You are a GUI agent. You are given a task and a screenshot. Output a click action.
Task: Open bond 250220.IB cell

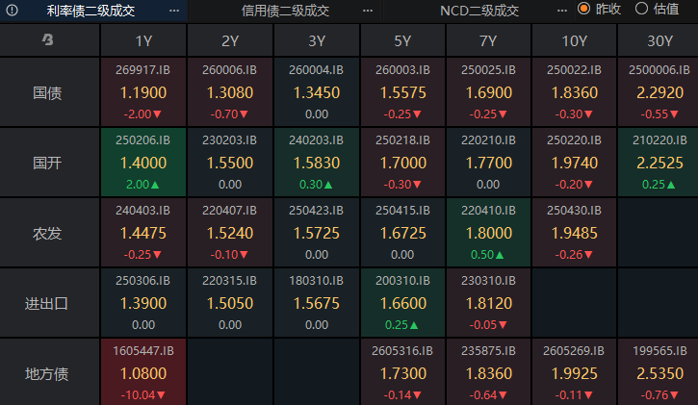pyautogui.click(x=574, y=163)
